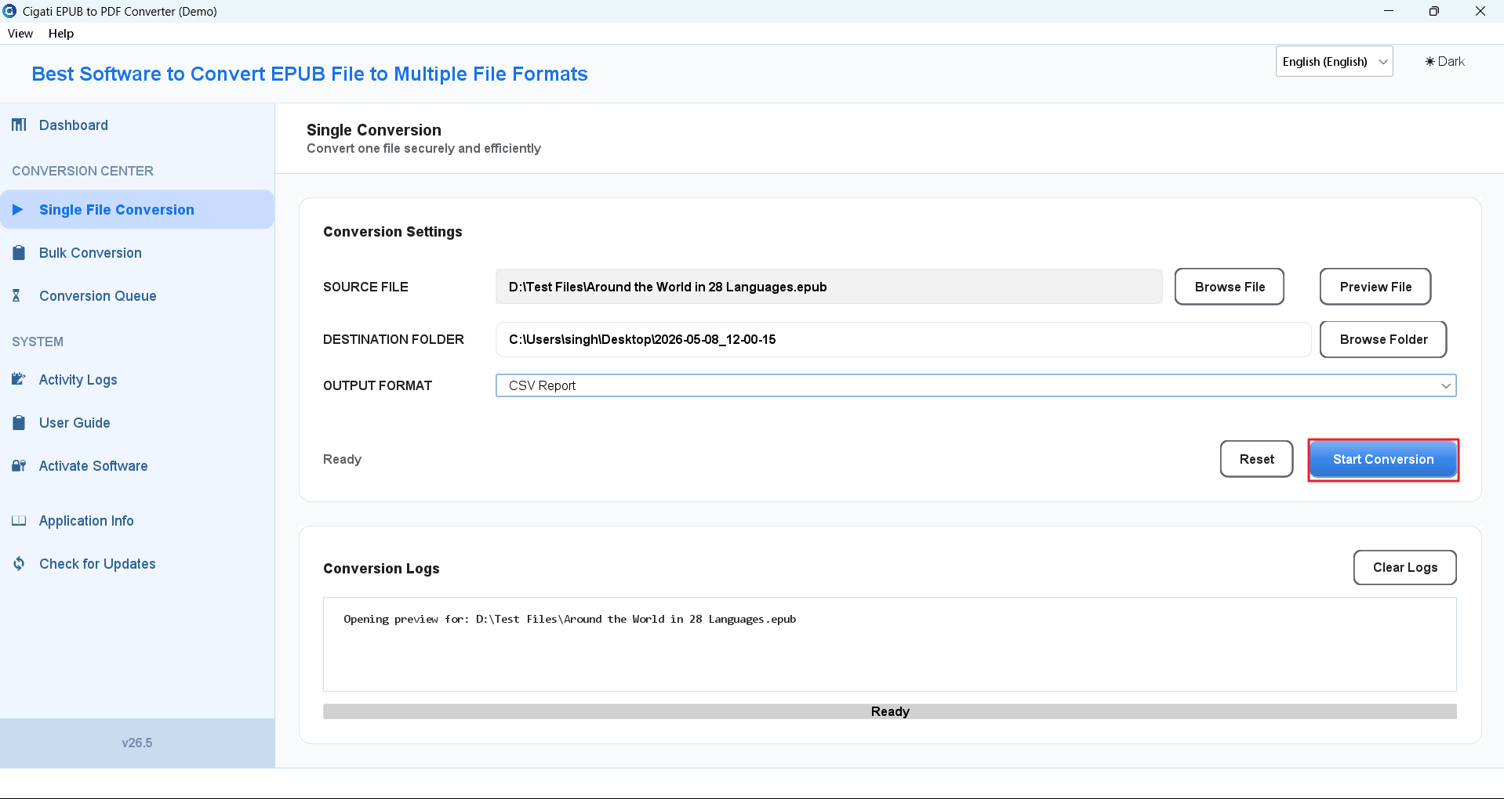Viewport: 1504px width, 799px height.
Task: Open the View menu
Action: (x=20, y=34)
